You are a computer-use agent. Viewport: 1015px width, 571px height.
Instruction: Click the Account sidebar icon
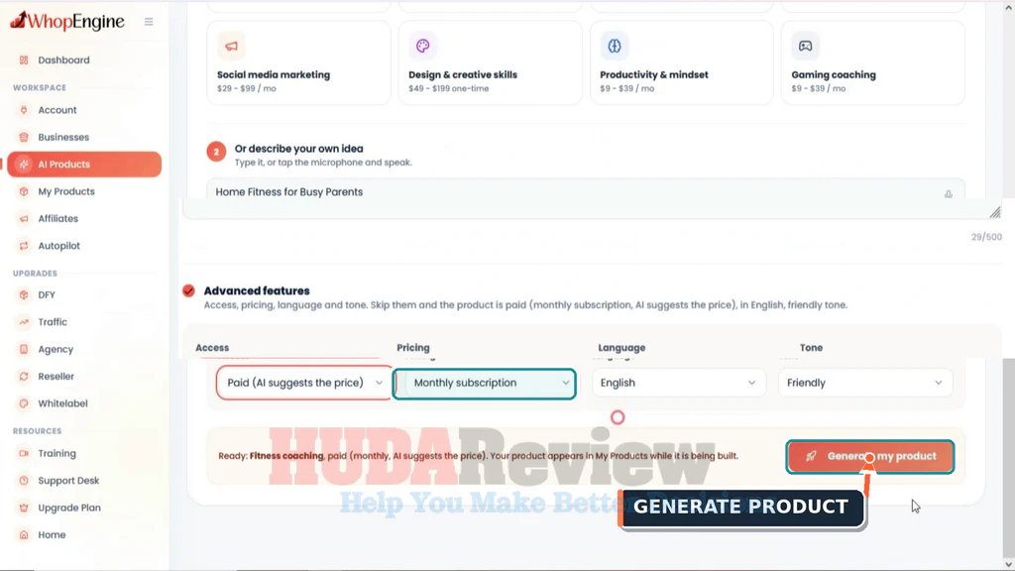pos(24,110)
